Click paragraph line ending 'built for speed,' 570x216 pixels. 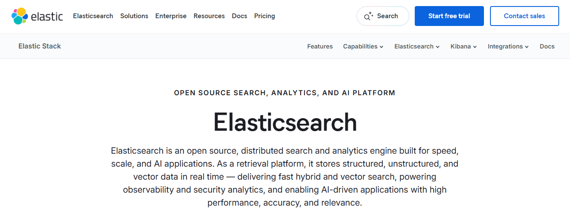click(285, 151)
